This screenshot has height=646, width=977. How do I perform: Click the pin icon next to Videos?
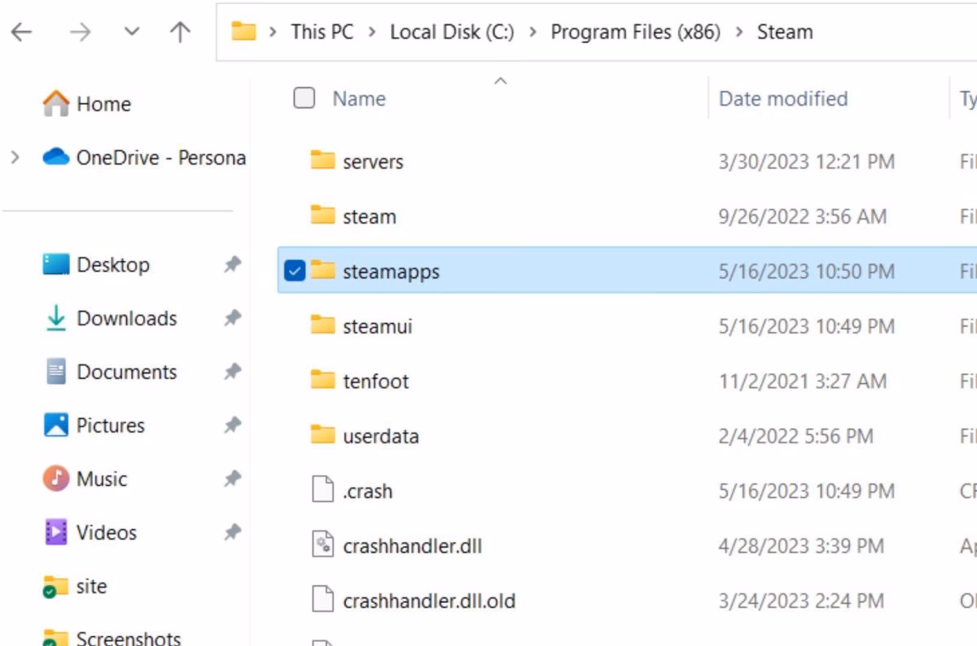(233, 533)
